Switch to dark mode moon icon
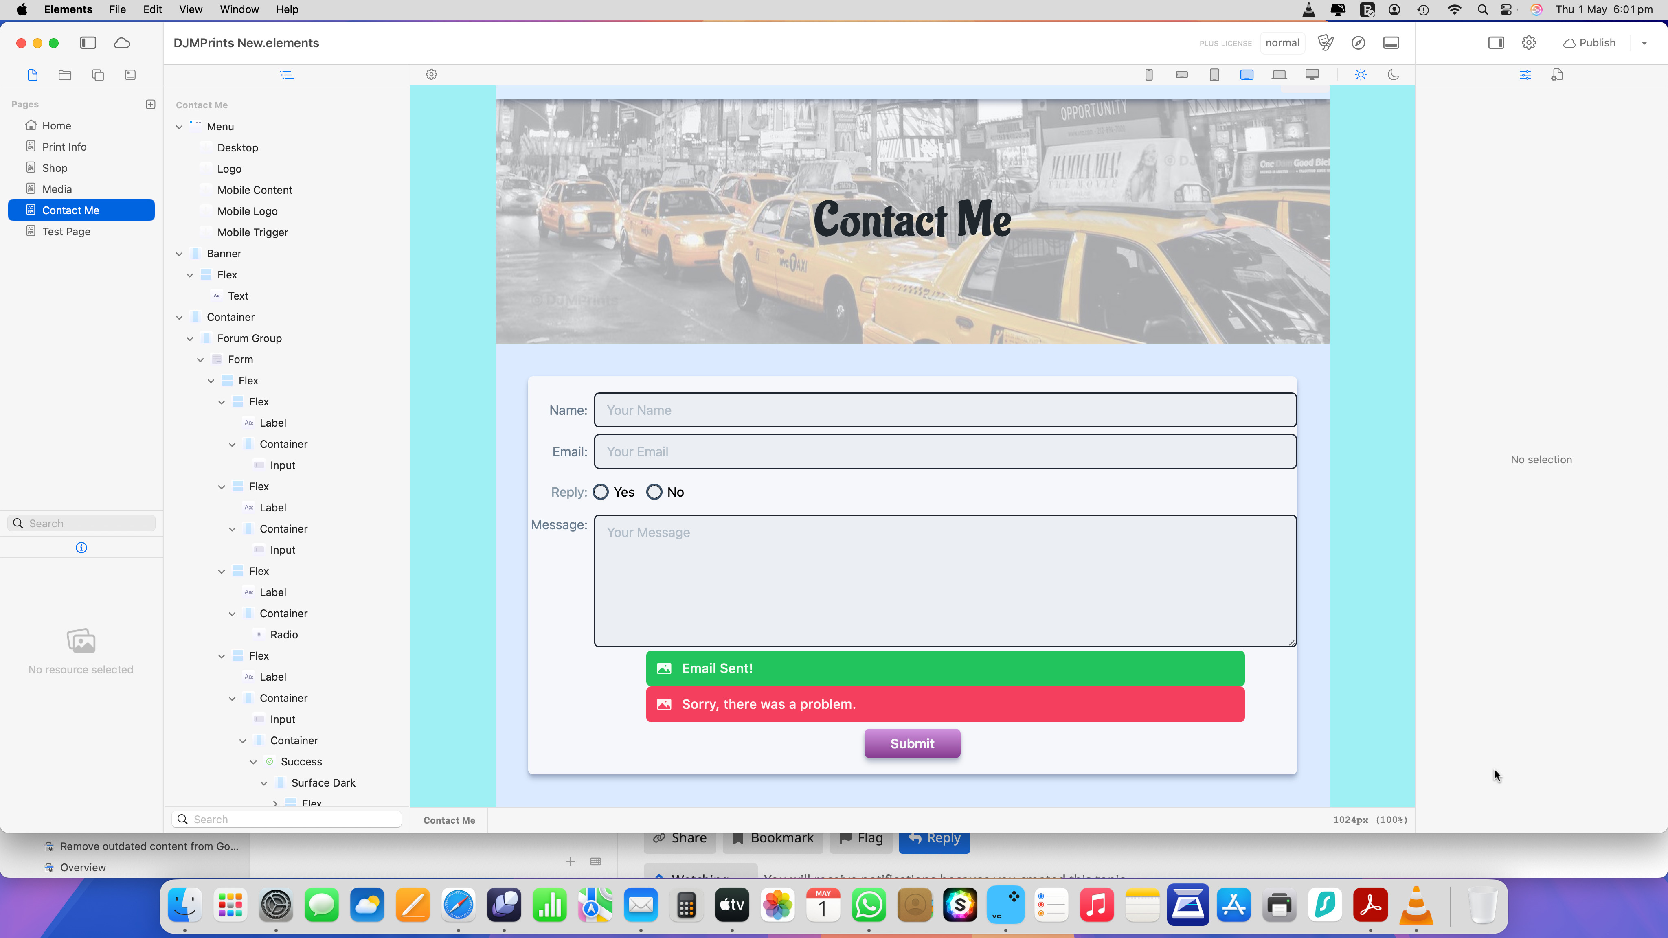This screenshot has height=938, width=1668. click(1393, 75)
